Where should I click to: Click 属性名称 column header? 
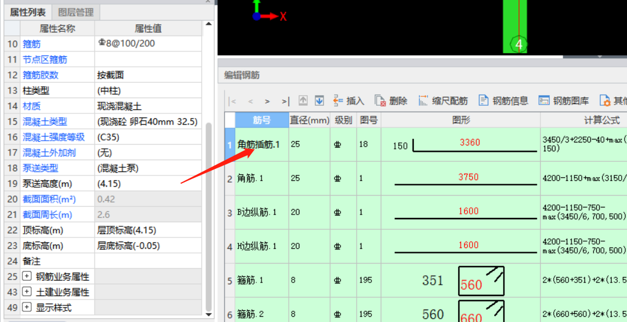[57, 28]
